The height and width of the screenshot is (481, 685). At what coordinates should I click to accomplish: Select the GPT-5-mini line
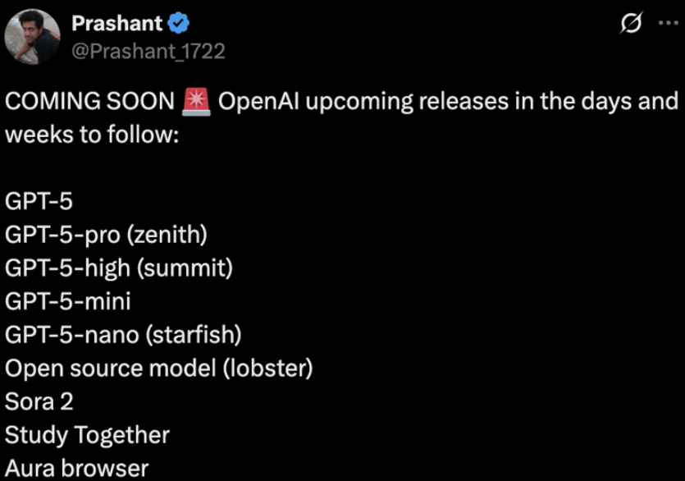coord(68,301)
